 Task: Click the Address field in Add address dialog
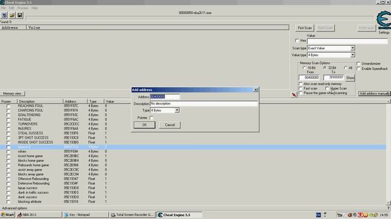click(x=164, y=97)
